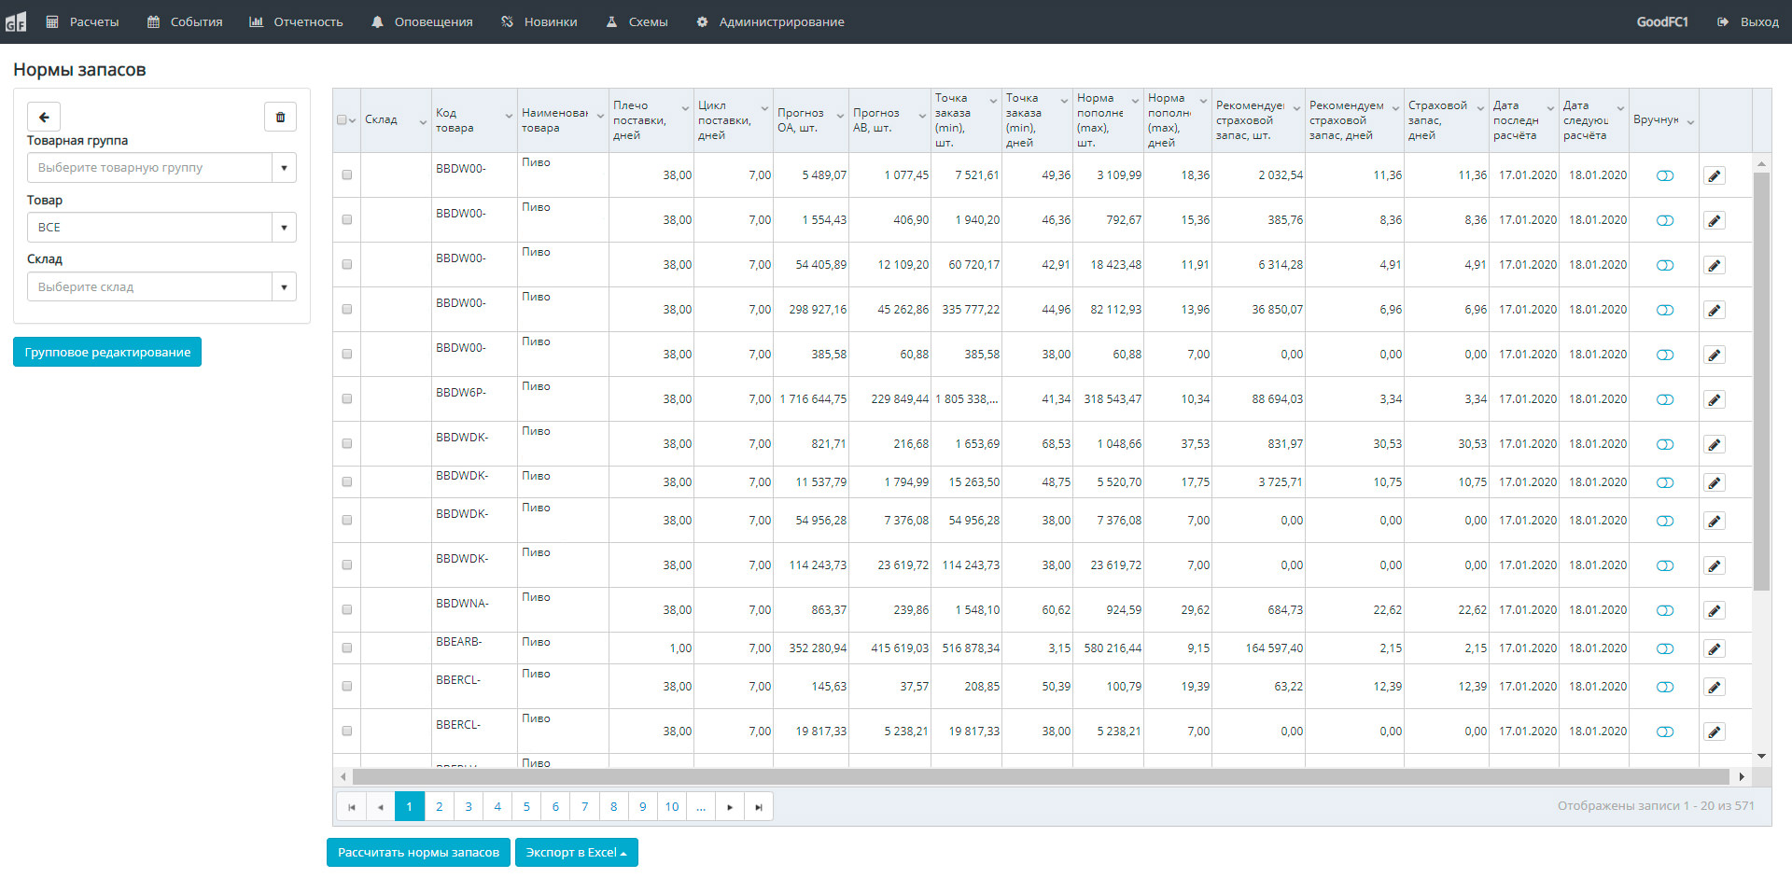Edit the row with forecast 19 817,33
This screenshot has width=1792, height=878.
1715,732
